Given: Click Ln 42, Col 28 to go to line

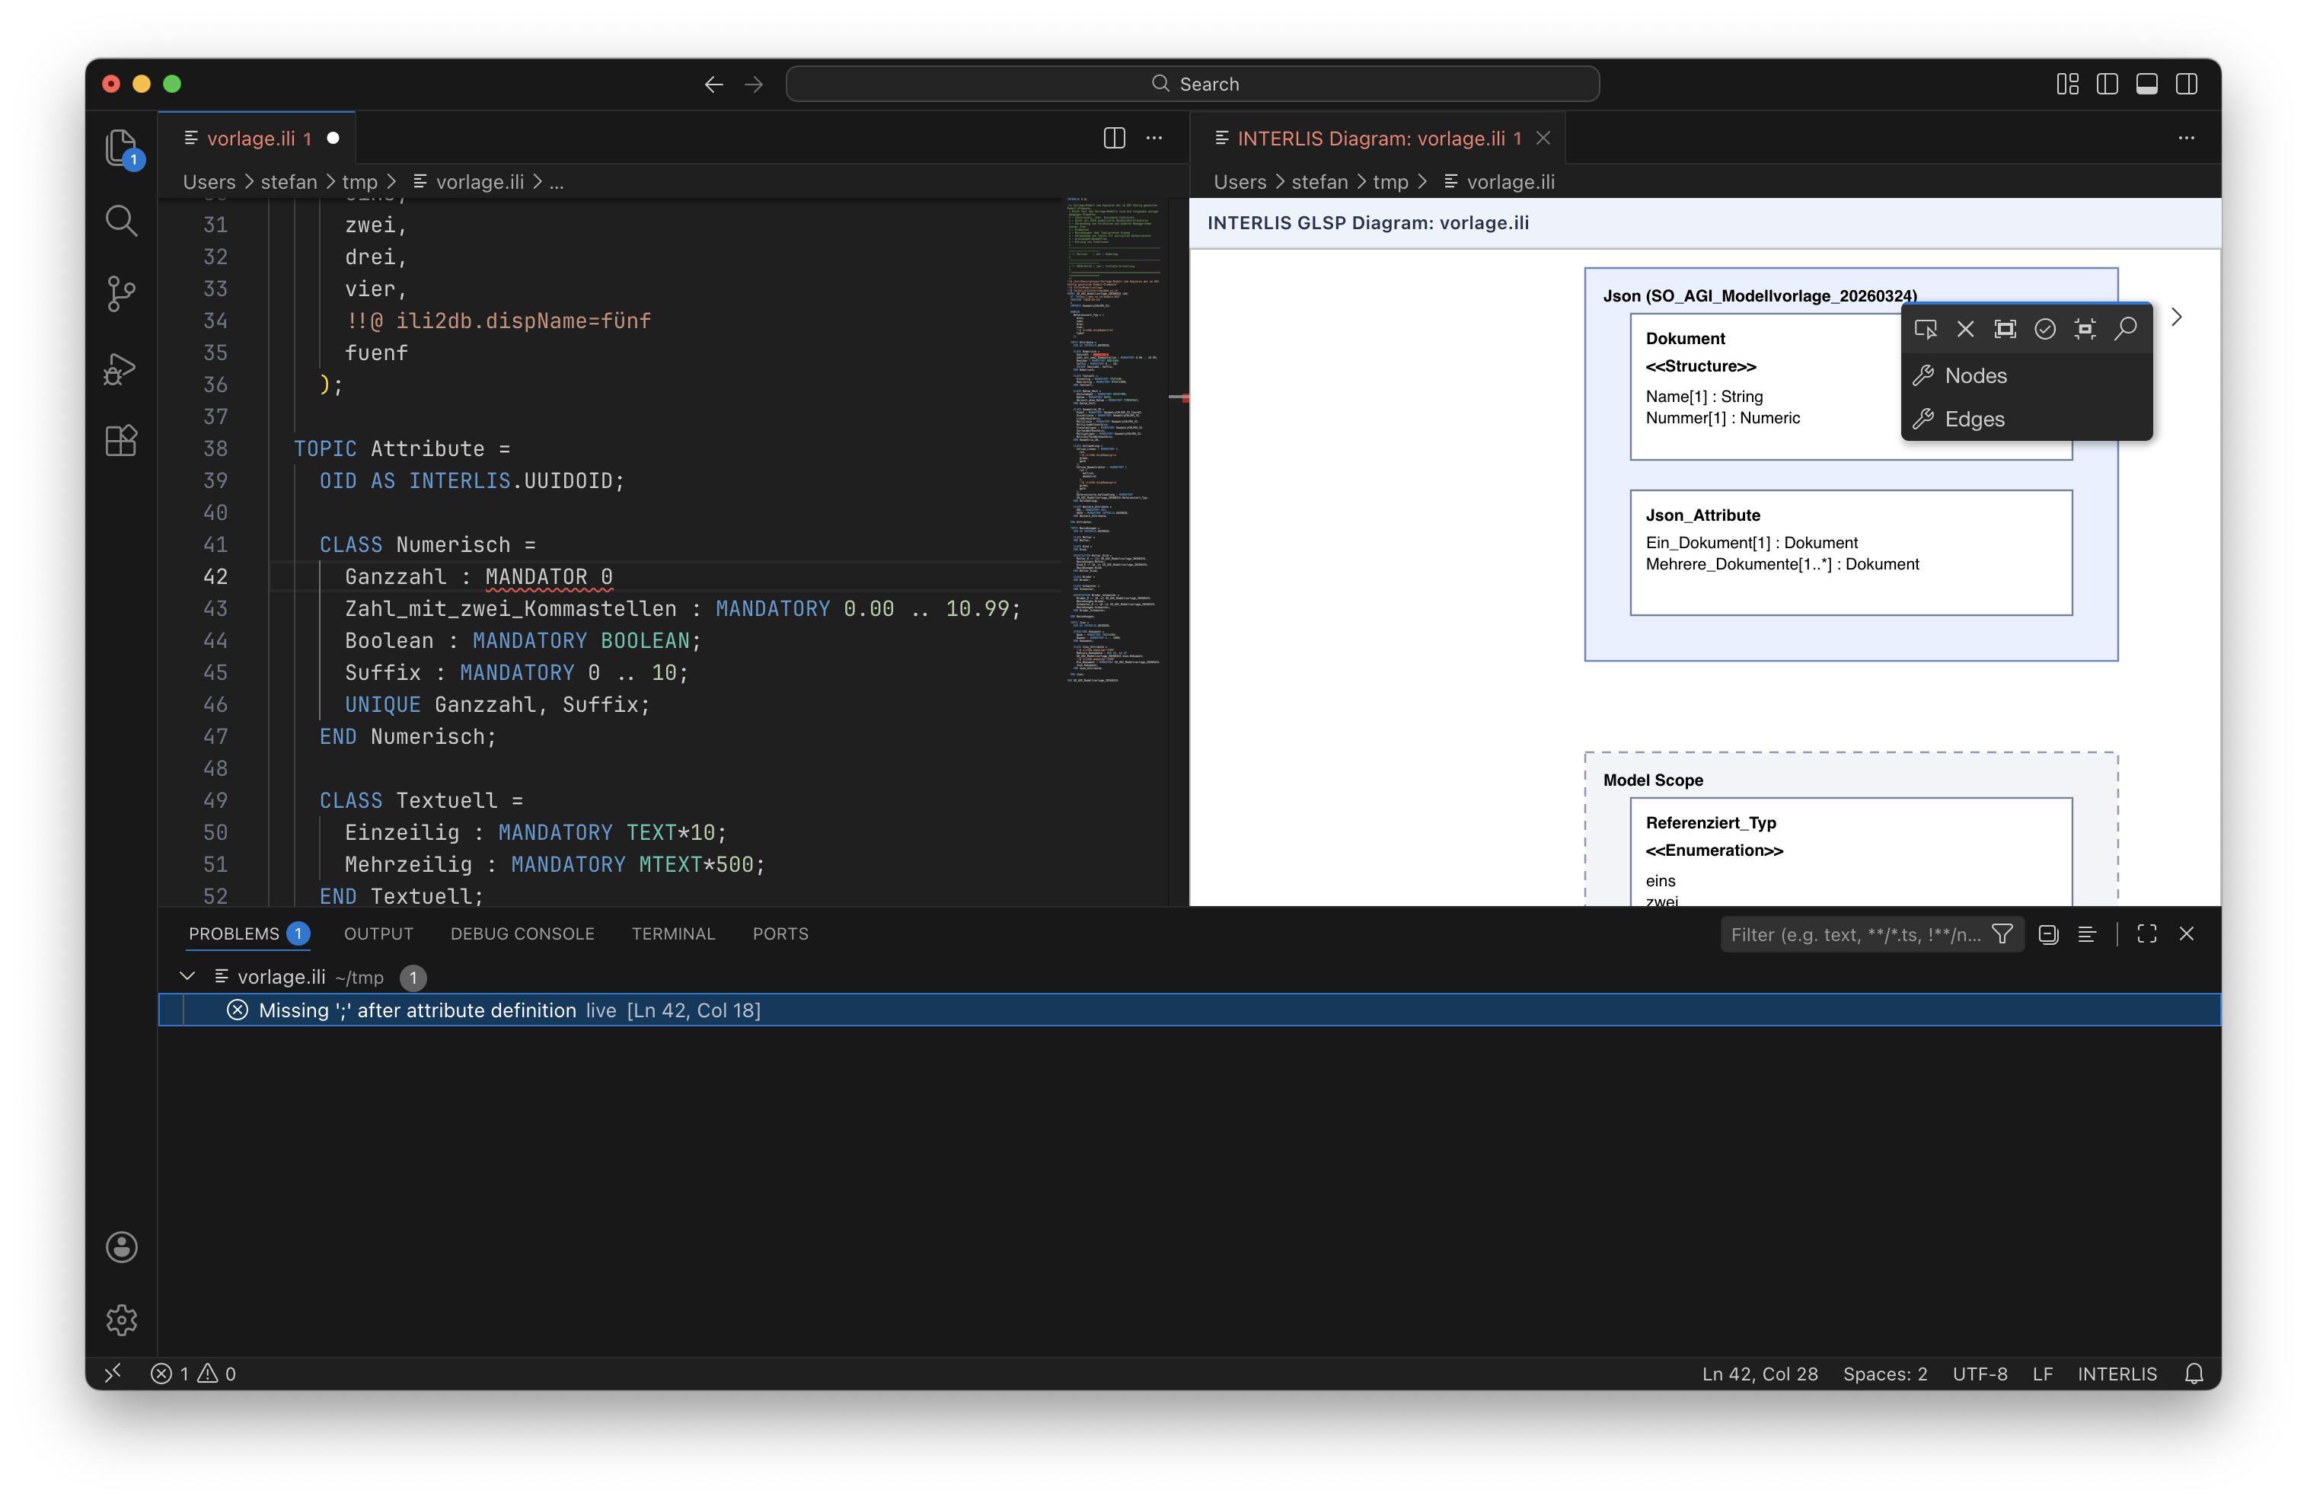Looking at the screenshot, I should click(x=1760, y=1373).
